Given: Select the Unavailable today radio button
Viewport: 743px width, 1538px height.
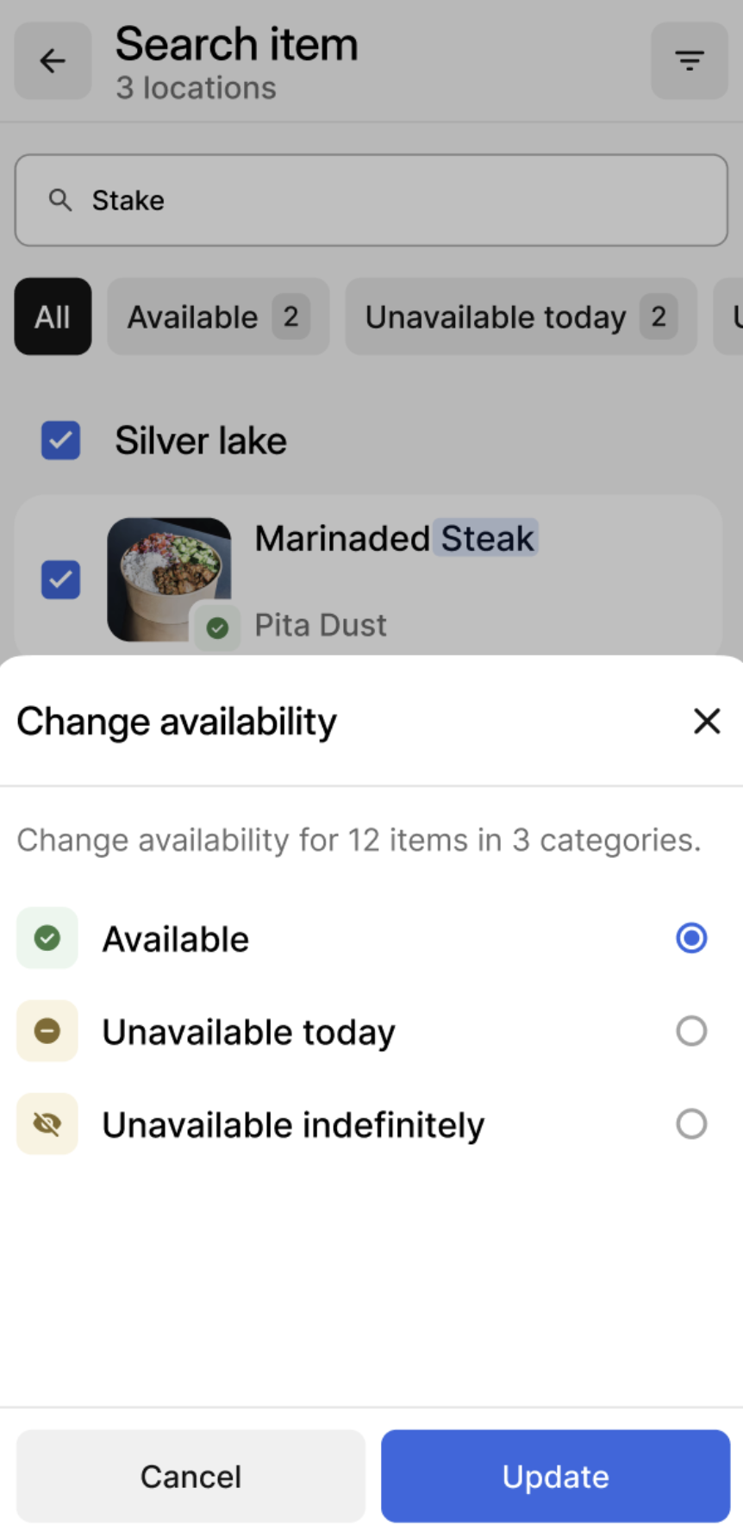Looking at the screenshot, I should coord(691,1031).
